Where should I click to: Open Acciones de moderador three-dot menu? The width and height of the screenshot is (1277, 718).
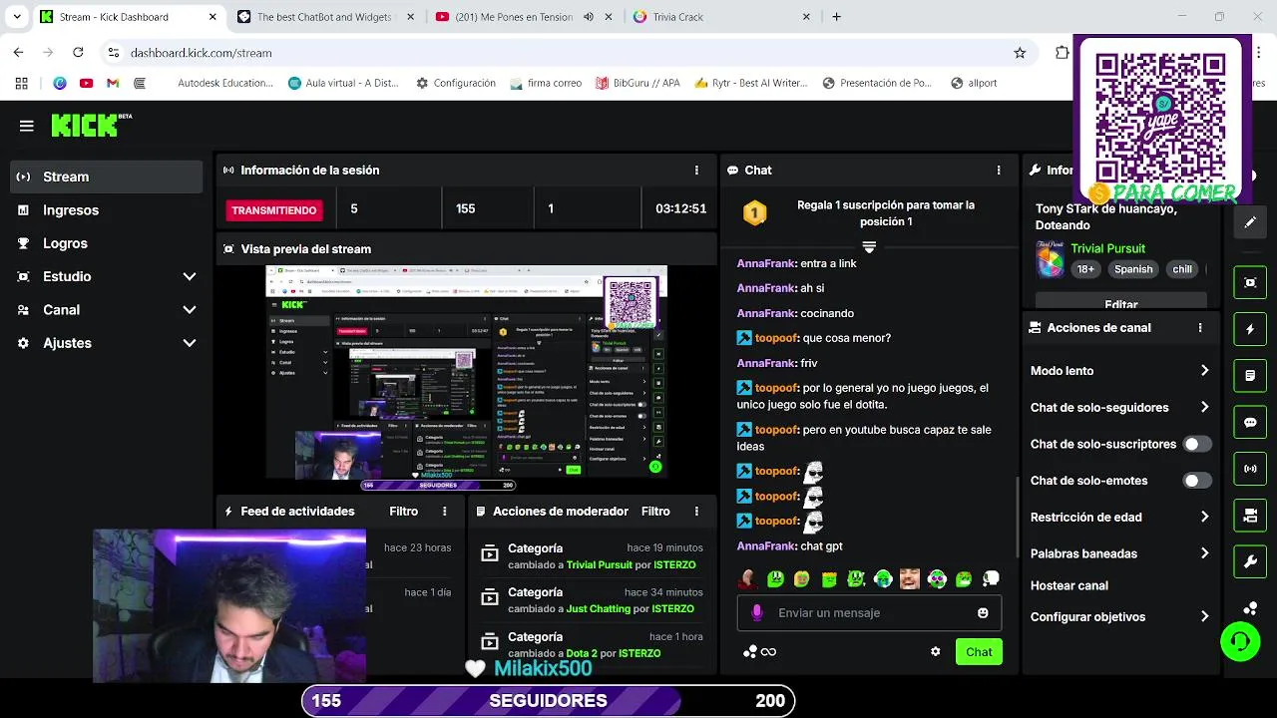point(696,511)
